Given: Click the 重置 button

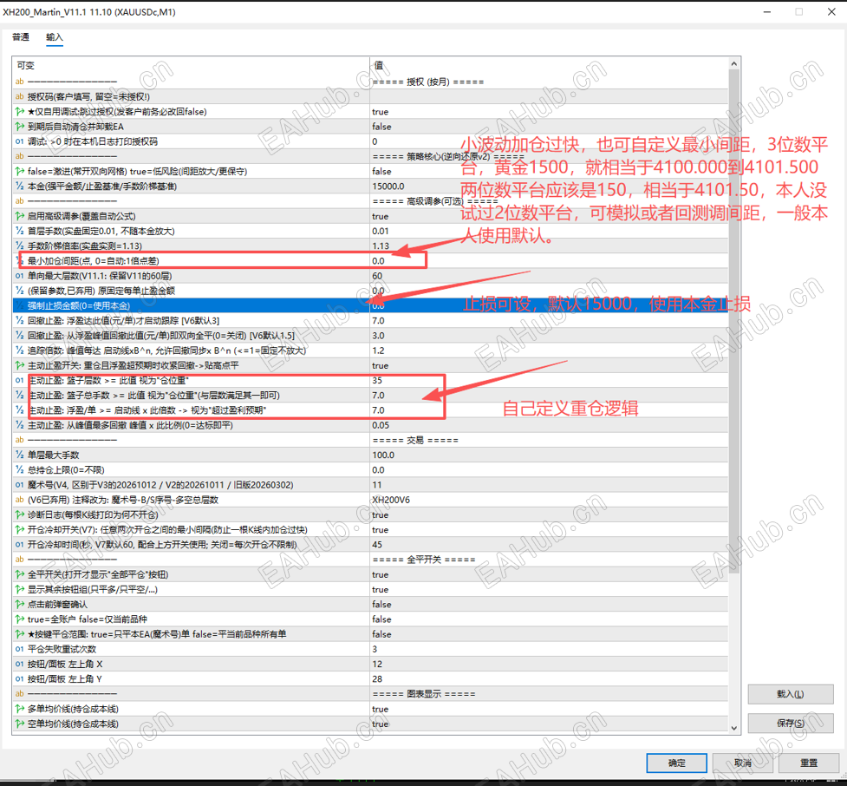Looking at the screenshot, I should click(809, 763).
